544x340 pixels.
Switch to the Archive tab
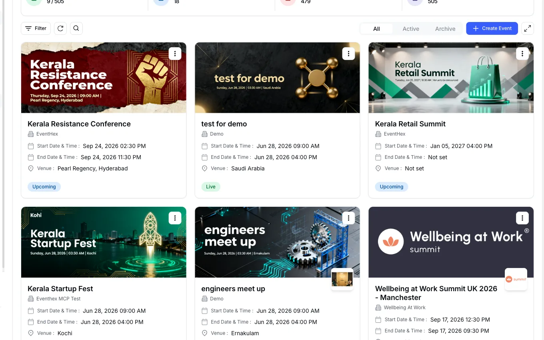[x=445, y=29]
